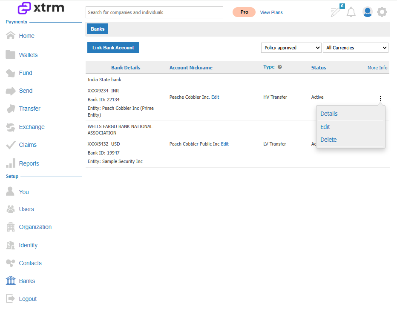Image resolution: width=397 pixels, height=312 pixels.
Task: Click the XXXX5432 USD account text
Action: tap(104, 144)
